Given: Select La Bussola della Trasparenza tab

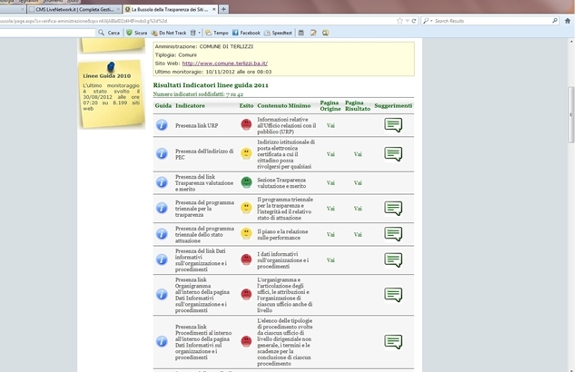Looking at the screenshot, I should point(170,9).
